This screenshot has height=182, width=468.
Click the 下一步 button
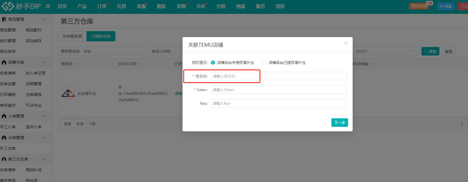point(340,123)
